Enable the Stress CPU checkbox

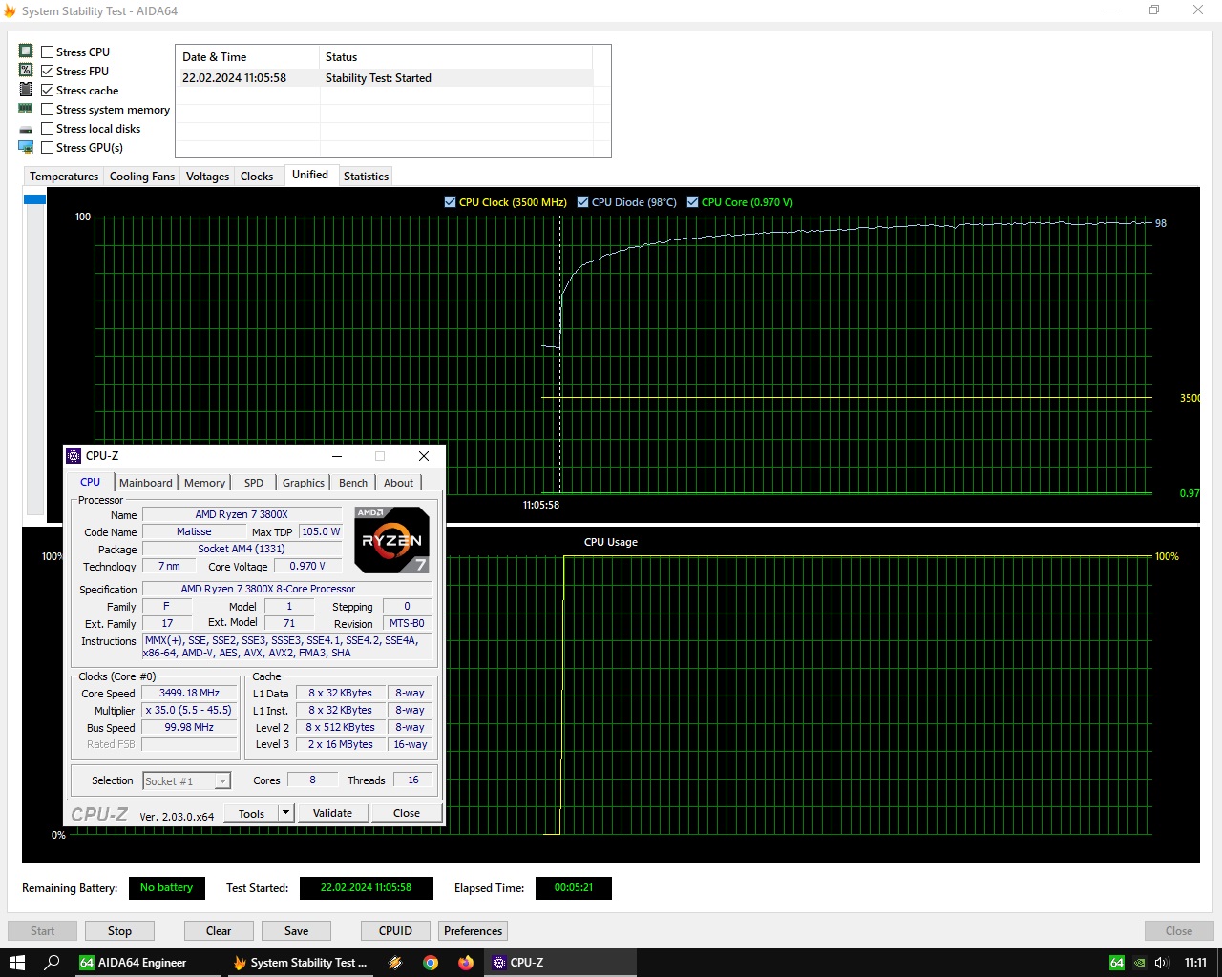pyautogui.click(x=48, y=52)
